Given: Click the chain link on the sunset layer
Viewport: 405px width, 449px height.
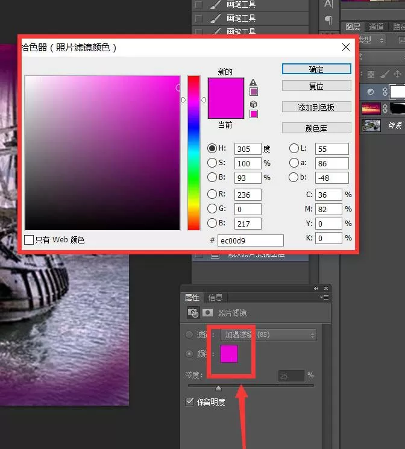Looking at the screenshot, I should [x=385, y=108].
